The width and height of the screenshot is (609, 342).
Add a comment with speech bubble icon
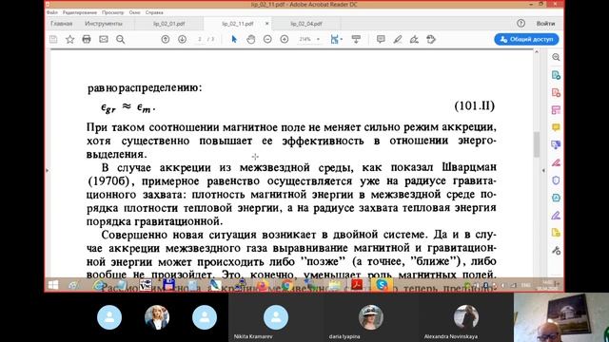click(381, 39)
